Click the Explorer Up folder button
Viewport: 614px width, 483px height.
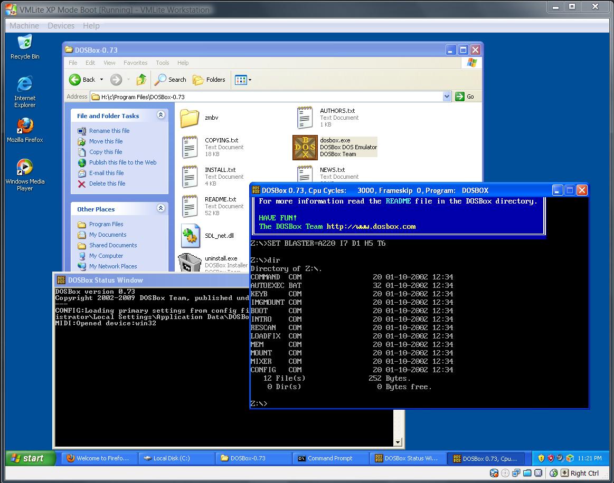point(141,80)
